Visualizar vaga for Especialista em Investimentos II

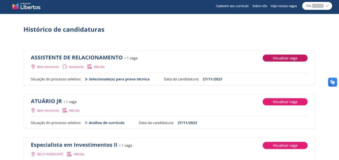pyautogui.click(x=285, y=145)
